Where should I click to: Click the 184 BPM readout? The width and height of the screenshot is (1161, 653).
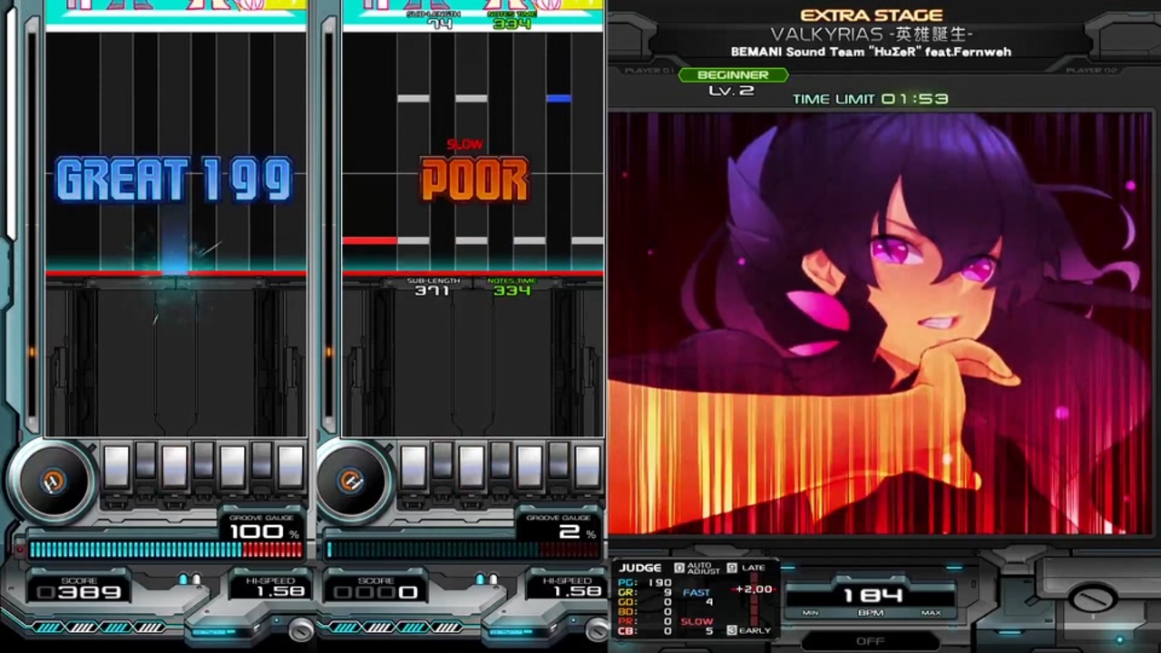tap(873, 595)
